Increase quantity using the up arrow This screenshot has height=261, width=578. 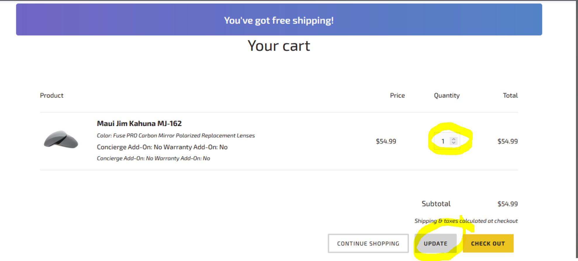tap(454, 139)
